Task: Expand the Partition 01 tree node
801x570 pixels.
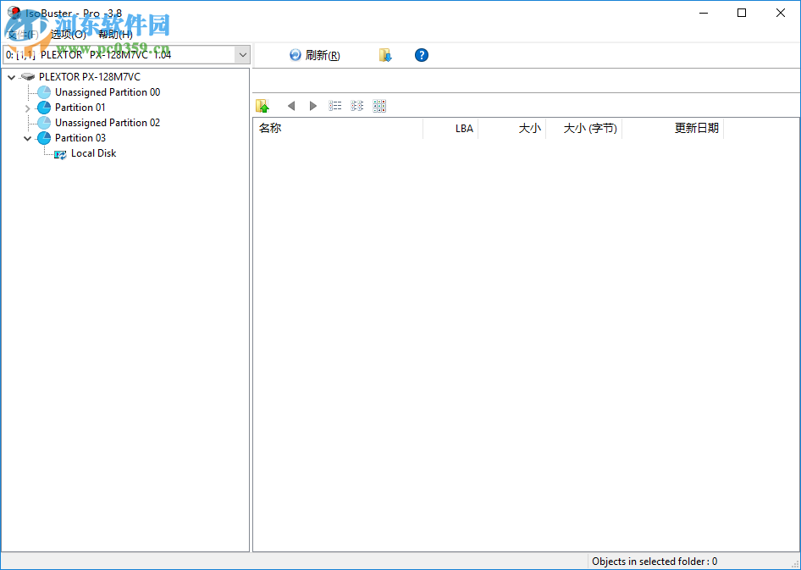Action: click(x=27, y=107)
